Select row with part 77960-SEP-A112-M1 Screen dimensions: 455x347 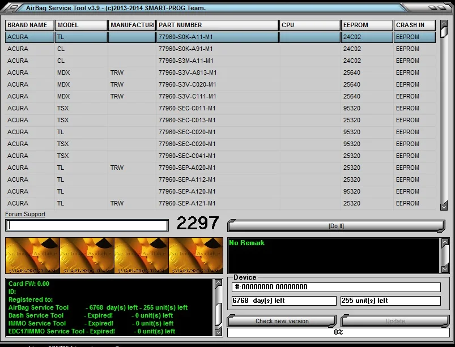(220, 180)
